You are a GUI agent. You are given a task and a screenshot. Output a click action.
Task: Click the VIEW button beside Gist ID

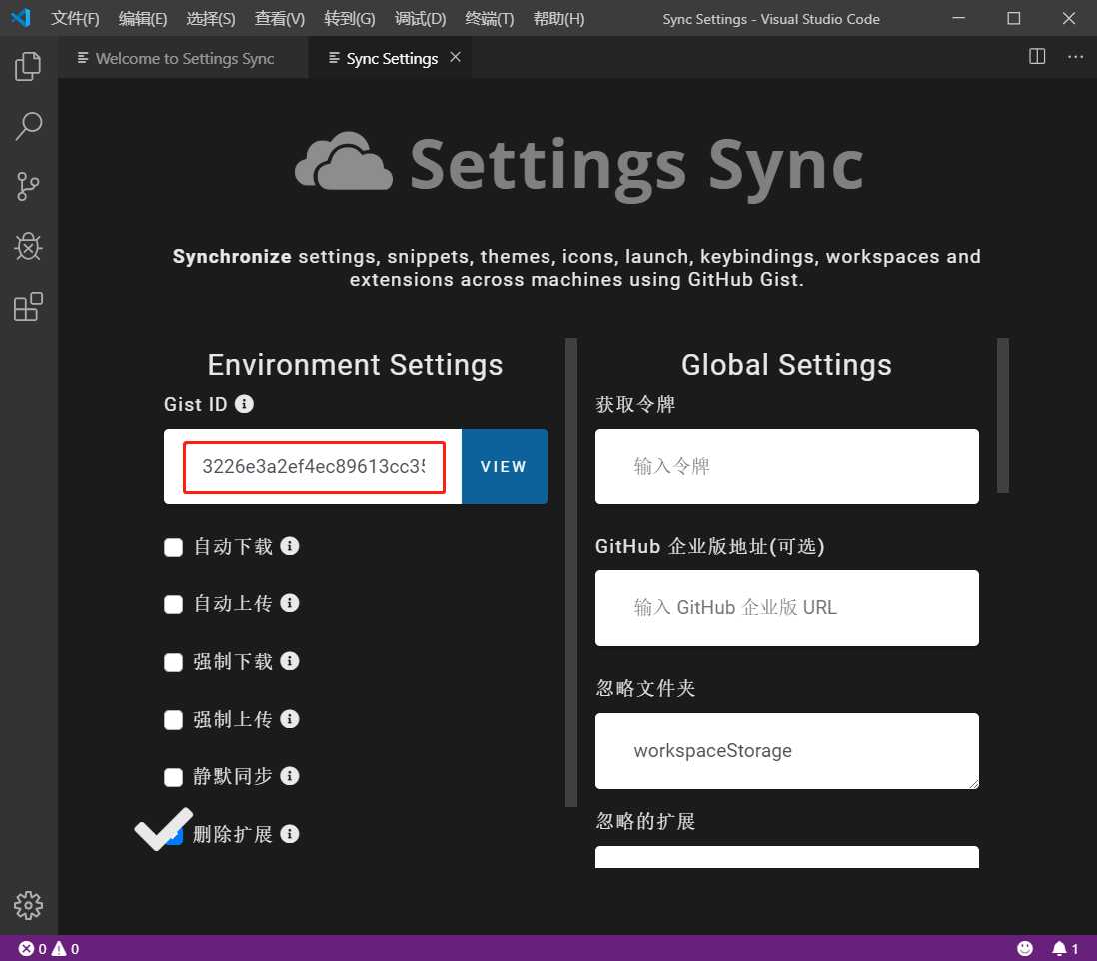click(x=504, y=466)
